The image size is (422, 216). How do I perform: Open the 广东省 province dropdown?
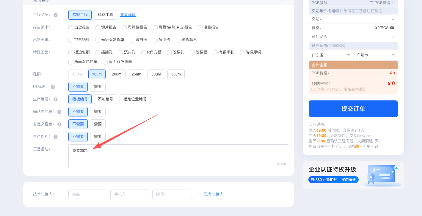(x=331, y=55)
